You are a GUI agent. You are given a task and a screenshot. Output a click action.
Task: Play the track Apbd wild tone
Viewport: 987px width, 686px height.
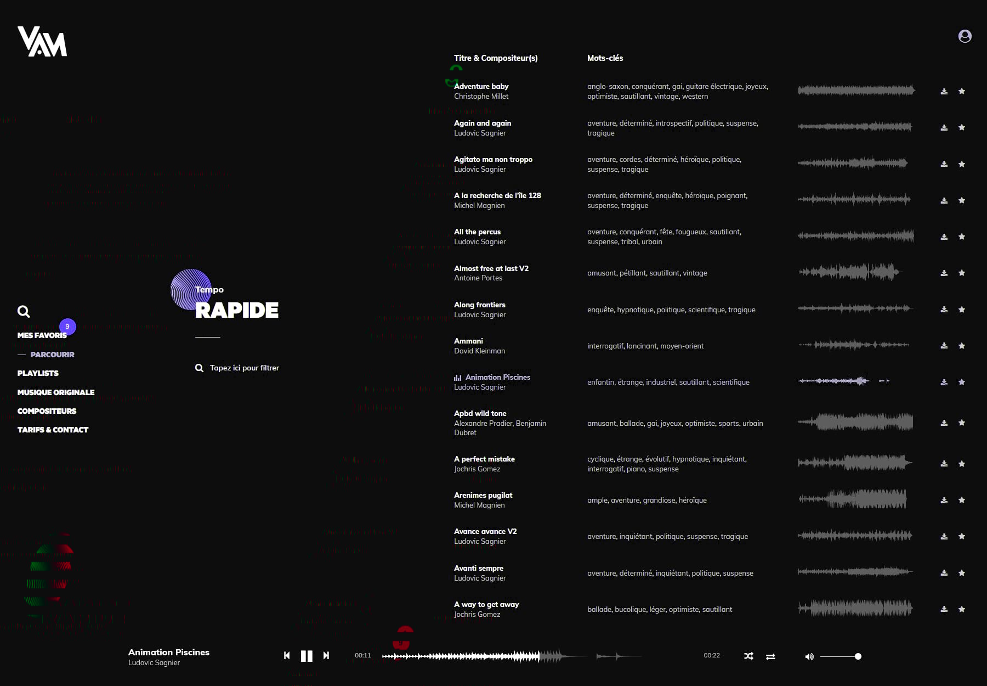click(x=480, y=414)
